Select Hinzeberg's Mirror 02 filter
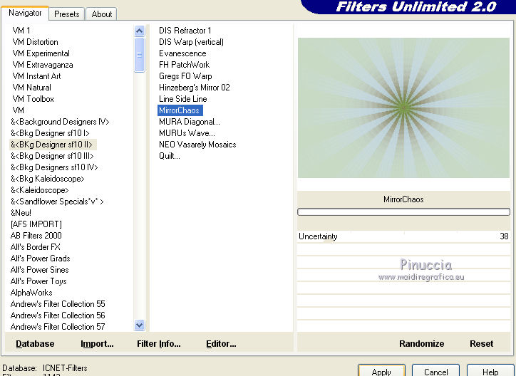 [194, 88]
